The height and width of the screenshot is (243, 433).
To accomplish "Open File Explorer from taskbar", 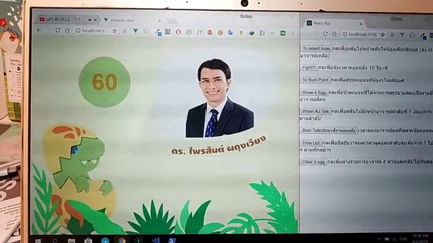I will coord(72,242).
